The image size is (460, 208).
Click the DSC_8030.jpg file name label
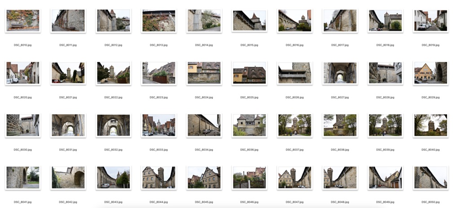coord(22,150)
